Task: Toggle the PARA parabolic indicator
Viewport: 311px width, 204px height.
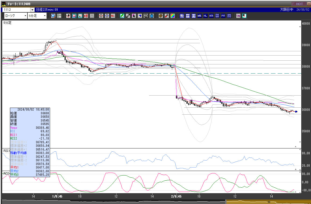Action: click(x=217, y=16)
